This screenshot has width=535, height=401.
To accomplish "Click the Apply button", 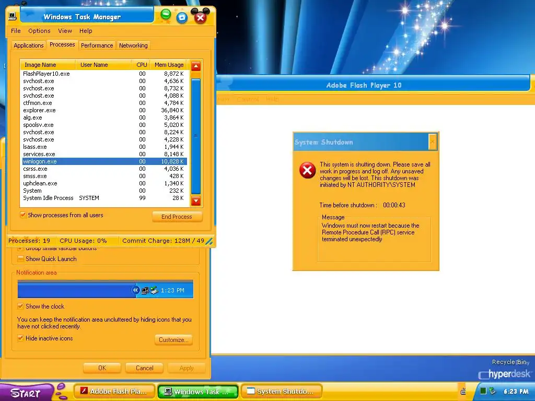I will pyautogui.click(x=187, y=368).
